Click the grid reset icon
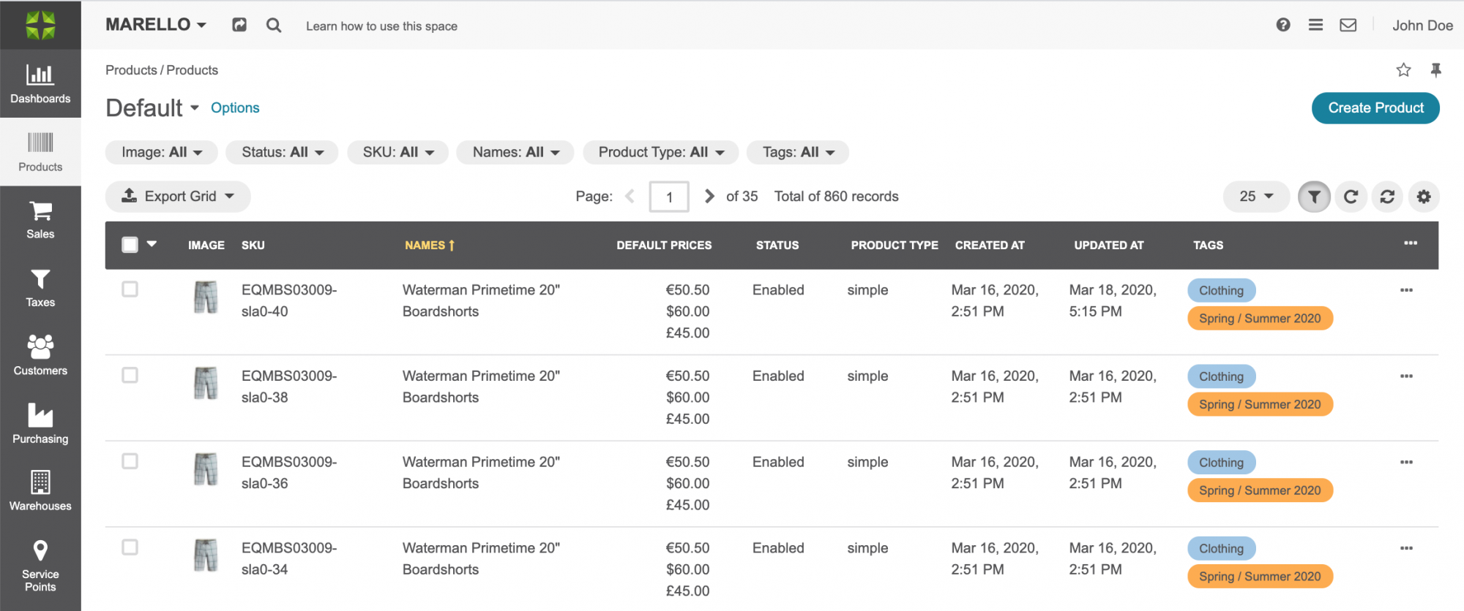The image size is (1464, 611). tap(1387, 197)
